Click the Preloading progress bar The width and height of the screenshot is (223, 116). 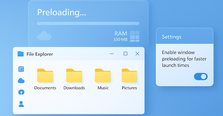tap(88, 23)
